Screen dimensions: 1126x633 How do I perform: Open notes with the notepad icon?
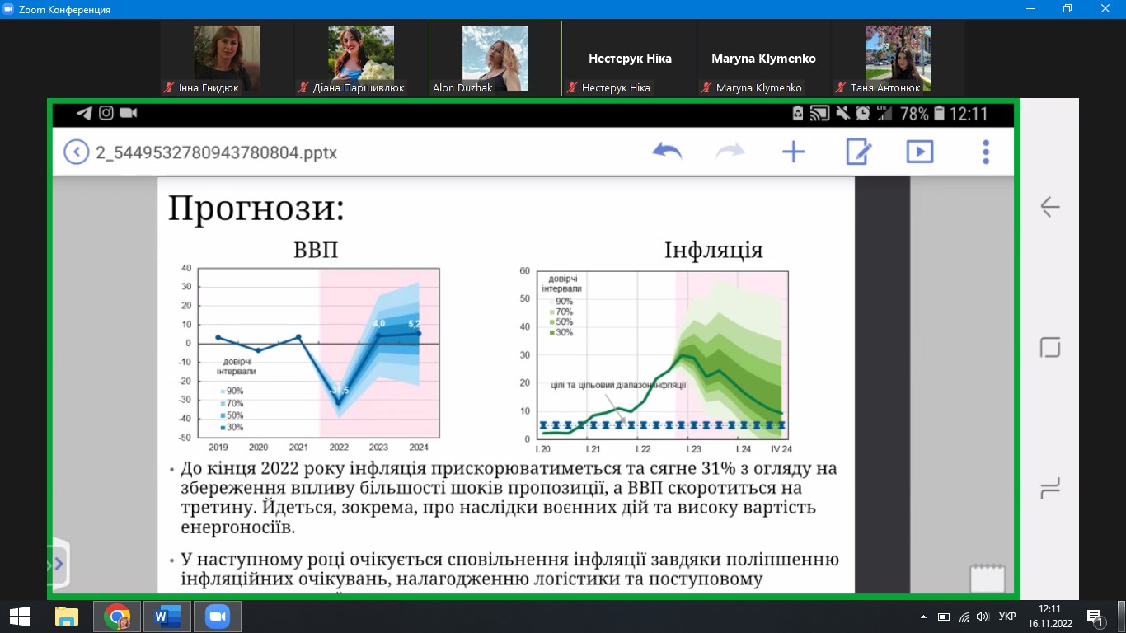pos(987,578)
